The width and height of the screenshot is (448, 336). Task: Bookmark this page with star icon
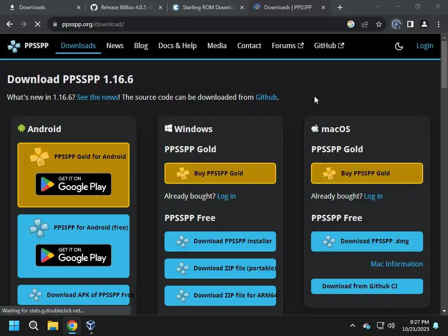click(x=379, y=24)
